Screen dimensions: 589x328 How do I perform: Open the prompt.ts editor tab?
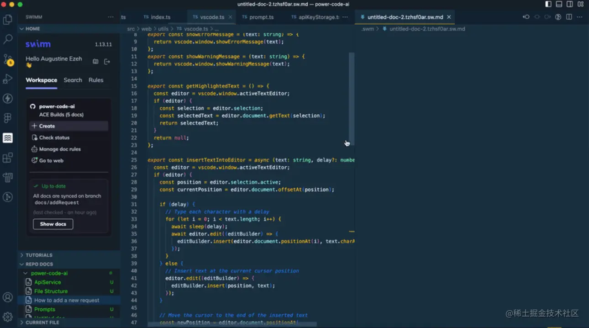[x=258, y=17]
